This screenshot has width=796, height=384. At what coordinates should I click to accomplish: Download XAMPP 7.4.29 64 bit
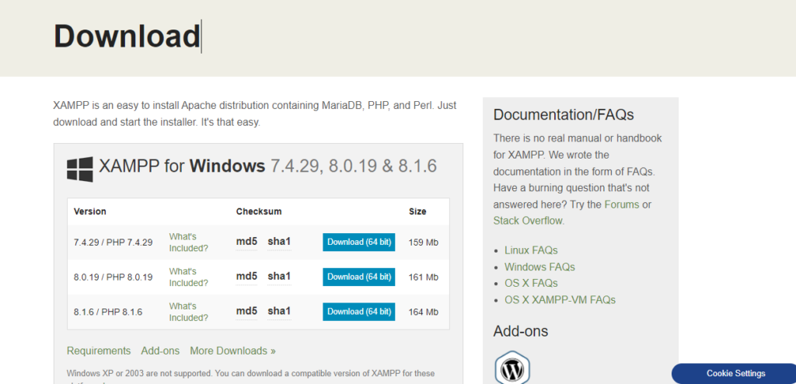[x=359, y=243]
